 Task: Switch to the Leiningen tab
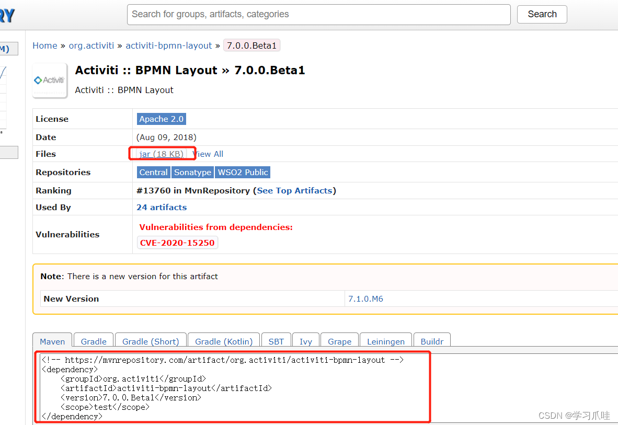click(386, 341)
